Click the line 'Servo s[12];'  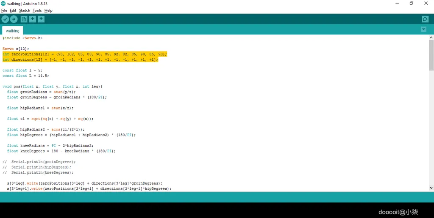tap(16, 49)
